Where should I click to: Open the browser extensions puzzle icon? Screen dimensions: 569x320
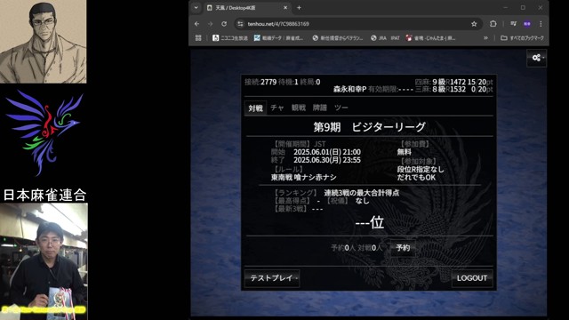coord(493,24)
